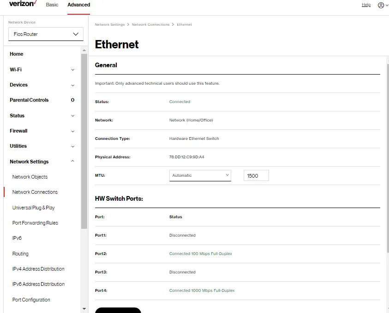Click the Help link
Screen dimensions: 389x313
[366, 5]
